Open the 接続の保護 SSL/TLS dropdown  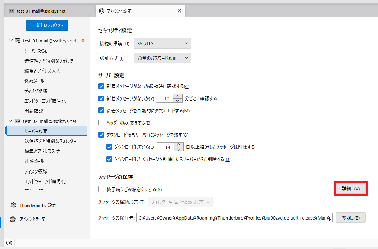click(x=162, y=43)
